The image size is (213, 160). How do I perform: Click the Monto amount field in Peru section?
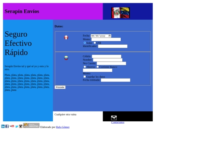pos(106,40)
